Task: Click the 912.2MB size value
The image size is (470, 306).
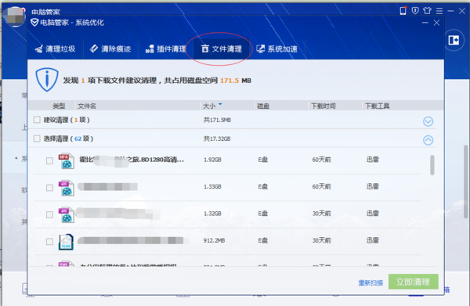Action: pos(214,240)
